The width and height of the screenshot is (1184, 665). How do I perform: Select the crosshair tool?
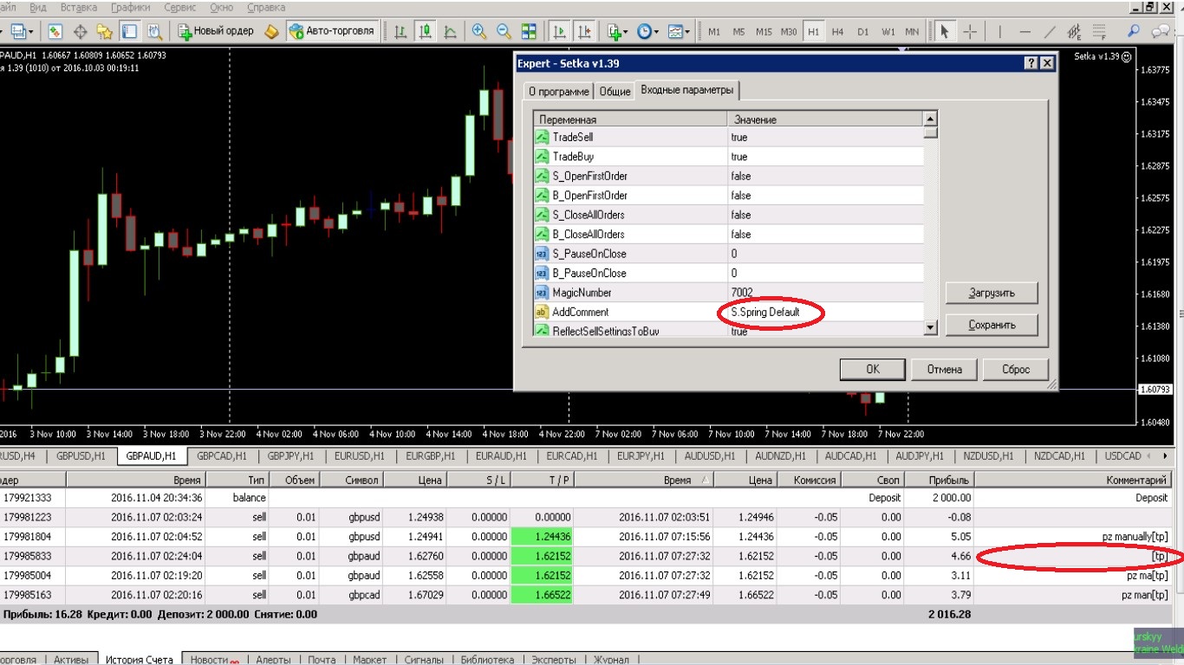(970, 31)
